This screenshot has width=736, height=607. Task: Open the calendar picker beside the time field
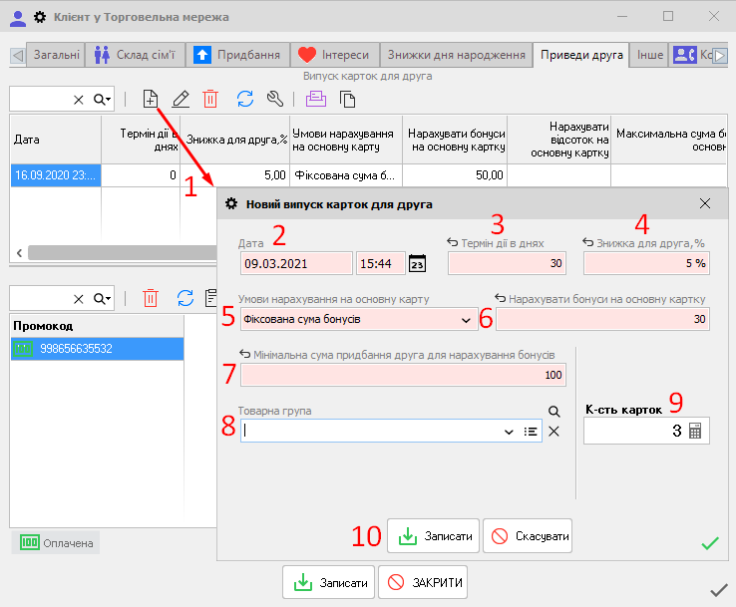[x=418, y=263]
